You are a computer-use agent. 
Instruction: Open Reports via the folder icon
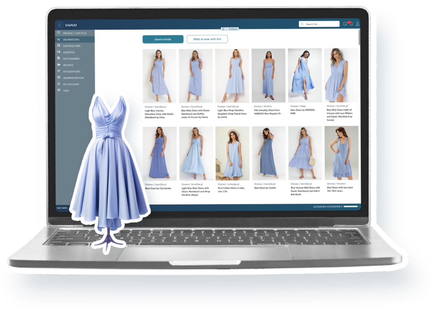pyautogui.click(x=59, y=65)
